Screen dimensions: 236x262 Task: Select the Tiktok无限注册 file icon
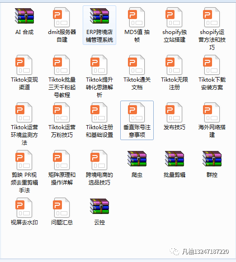(174, 65)
